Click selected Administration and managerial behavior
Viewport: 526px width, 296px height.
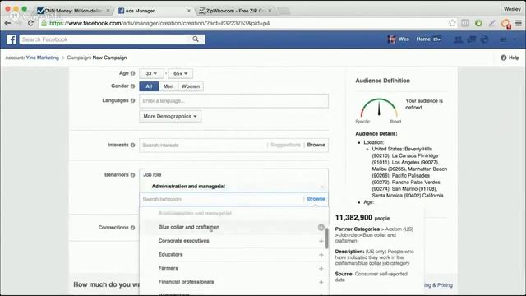coord(188,187)
